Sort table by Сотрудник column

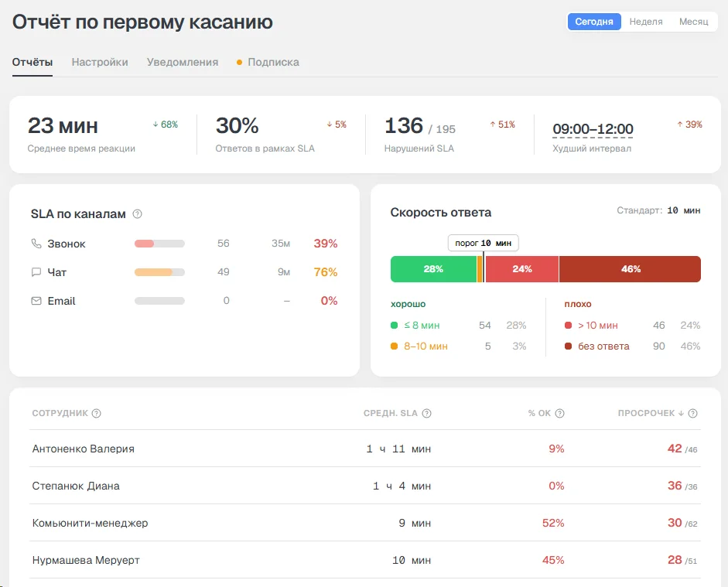[60, 413]
